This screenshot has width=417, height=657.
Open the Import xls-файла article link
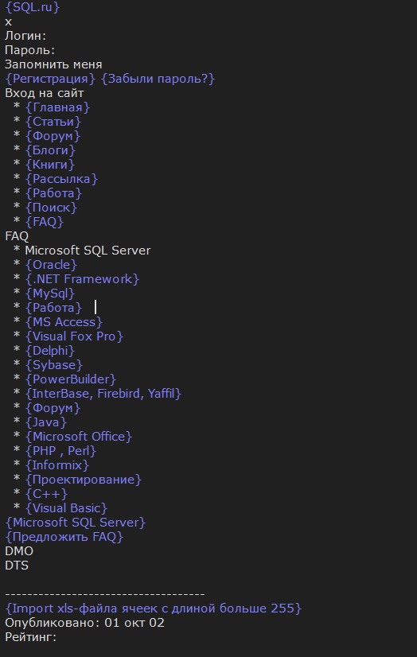click(x=153, y=608)
